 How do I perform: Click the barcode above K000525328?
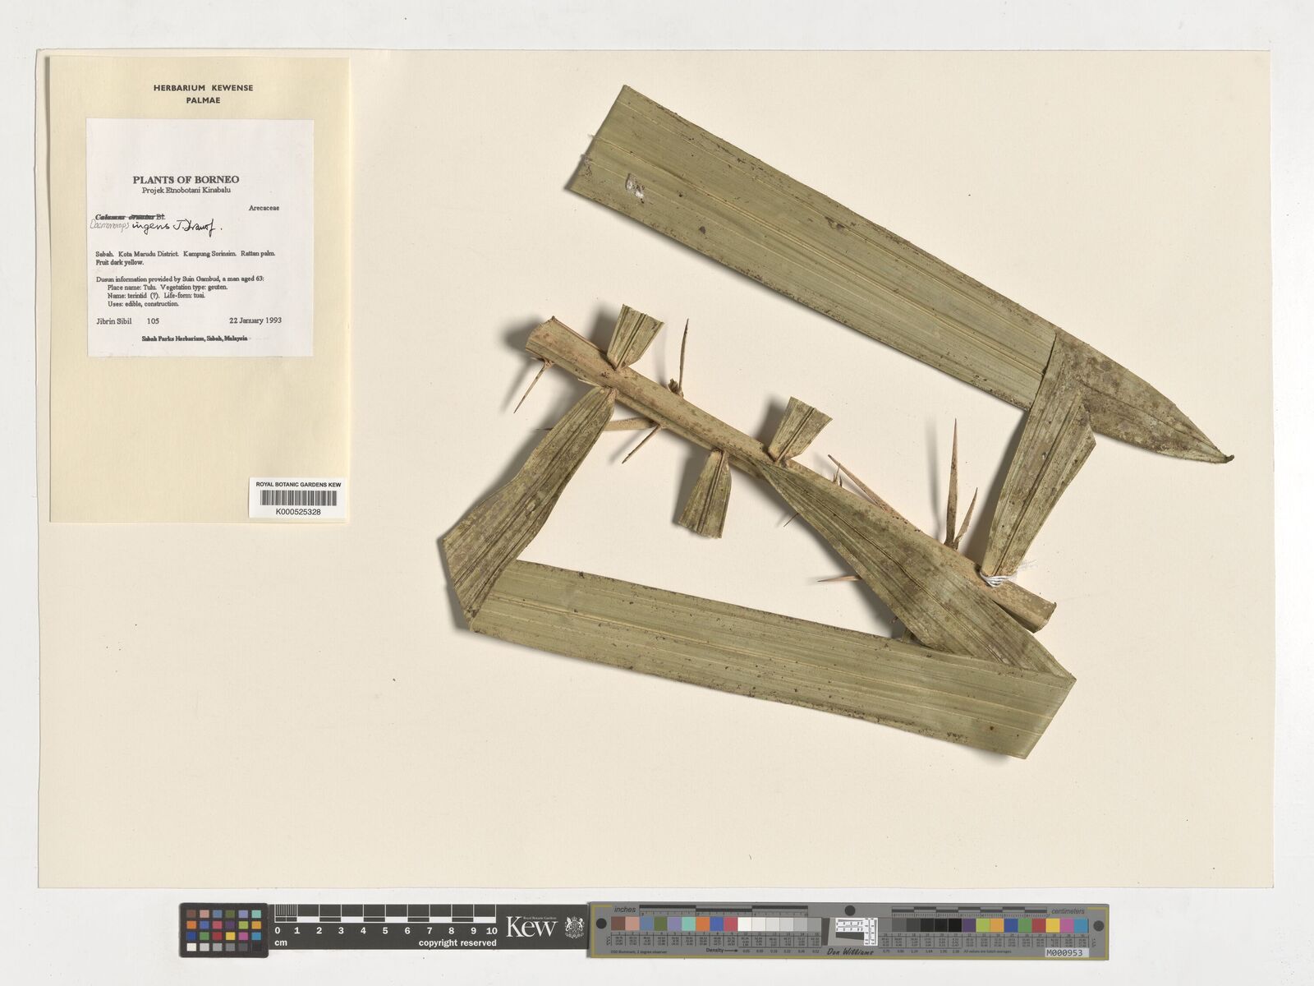point(298,500)
